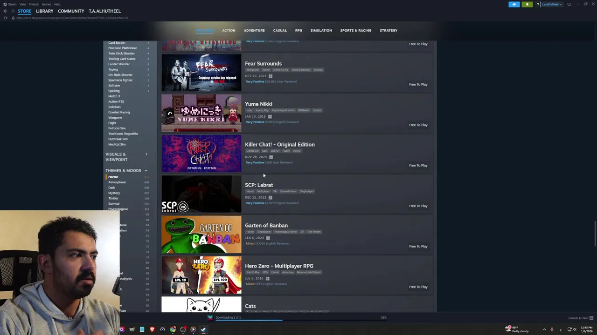Click the Steam back navigation arrow
This screenshot has width=597, height=335.
pyautogui.click(x=5, y=11)
